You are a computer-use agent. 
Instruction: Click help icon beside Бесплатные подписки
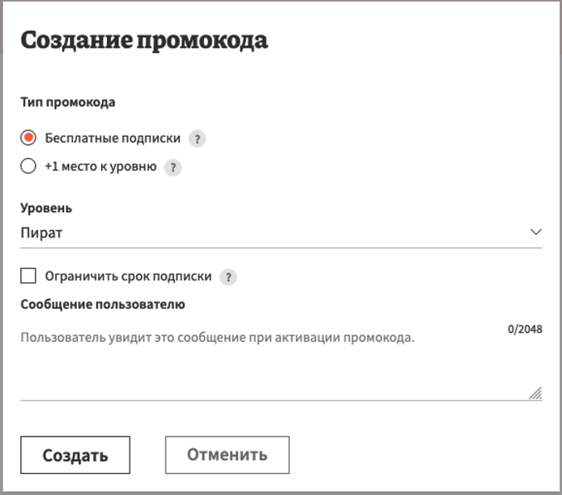(197, 139)
